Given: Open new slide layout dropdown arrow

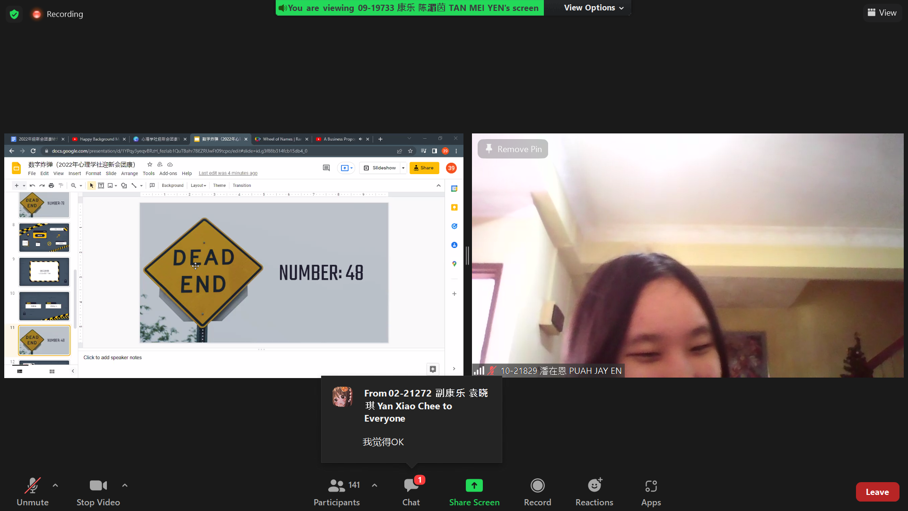Looking at the screenshot, I should (x=24, y=185).
